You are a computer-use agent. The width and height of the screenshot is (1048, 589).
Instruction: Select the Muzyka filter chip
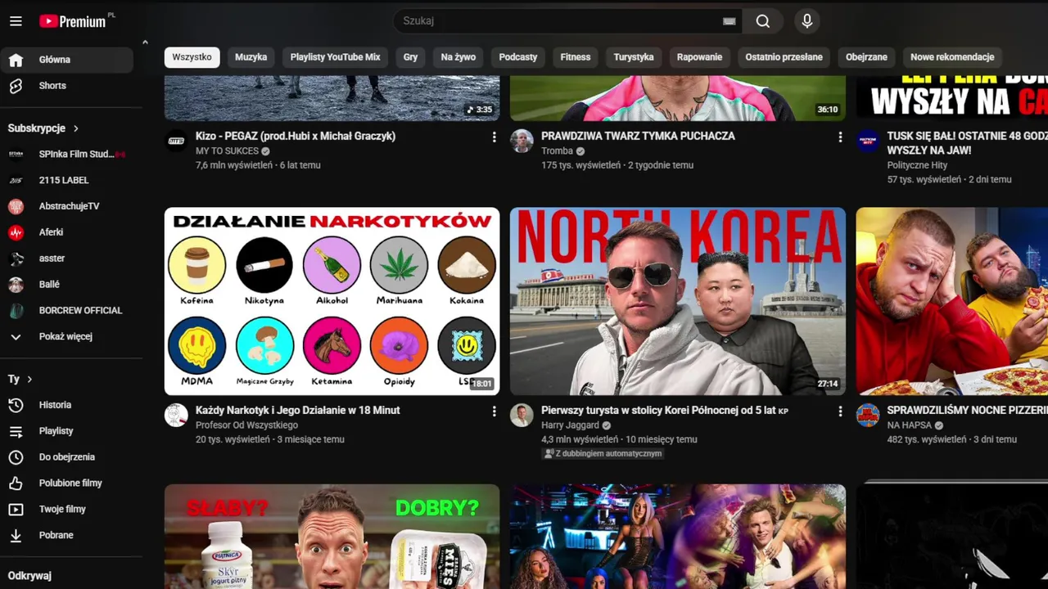(x=251, y=57)
